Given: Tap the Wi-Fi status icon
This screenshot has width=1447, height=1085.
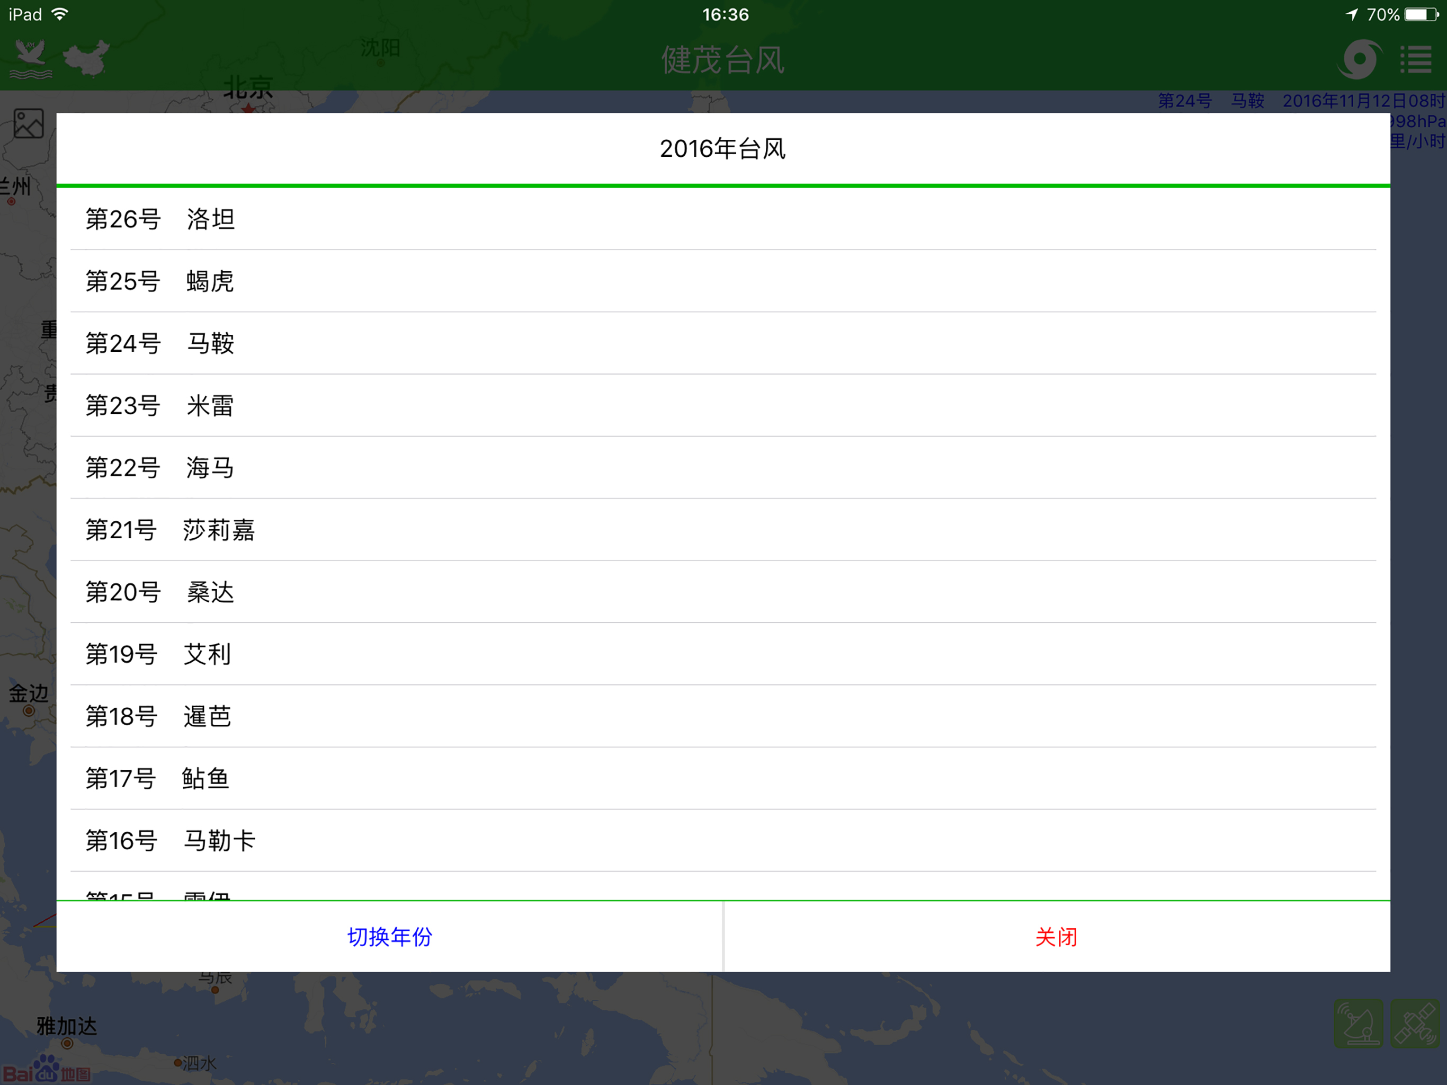Looking at the screenshot, I should tap(59, 14).
